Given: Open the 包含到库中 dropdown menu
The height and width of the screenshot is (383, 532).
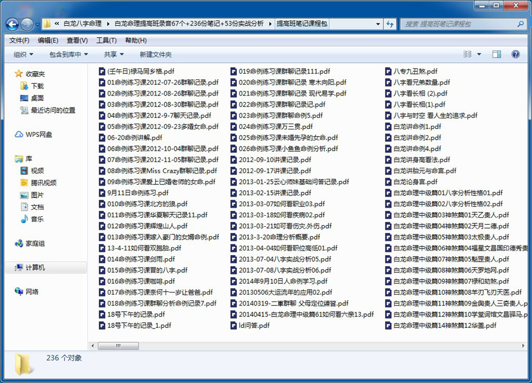Looking at the screenshot, I should click(69, 55).
